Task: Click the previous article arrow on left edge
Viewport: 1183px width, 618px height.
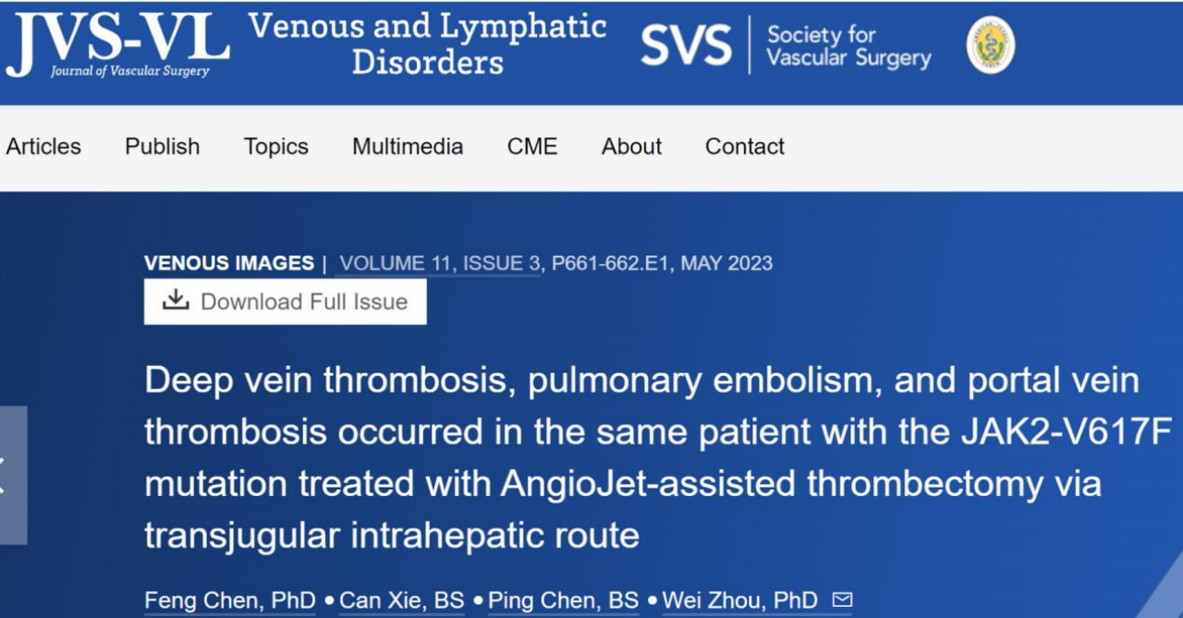Action: point(11,475)
